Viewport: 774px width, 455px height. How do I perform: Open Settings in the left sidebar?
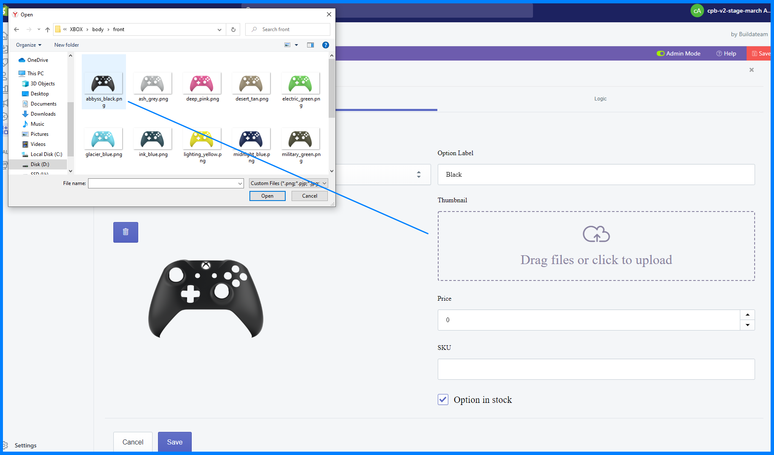click(25, 445)
